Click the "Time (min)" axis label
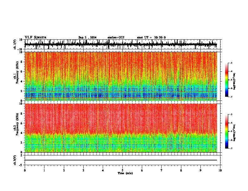This screenshot has width=248, height=191. 125,173
